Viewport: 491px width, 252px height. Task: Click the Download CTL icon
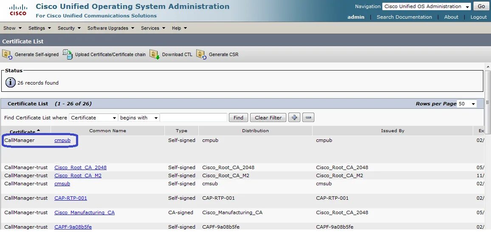(x=154, y=54)
